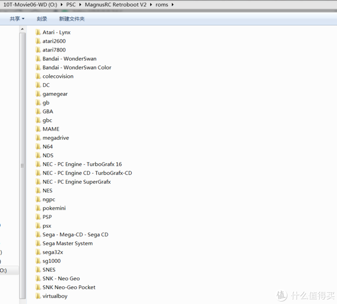Select NEC - PC Engine - TurboGrafx 16
This screenshot has height=304, width=337.
pyautogui.click(x=82, y=164)
